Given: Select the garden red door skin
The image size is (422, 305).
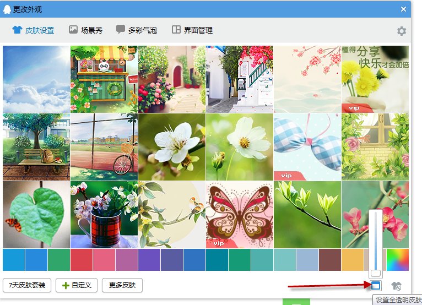Looking at the screenshot, I should (172, 79).
